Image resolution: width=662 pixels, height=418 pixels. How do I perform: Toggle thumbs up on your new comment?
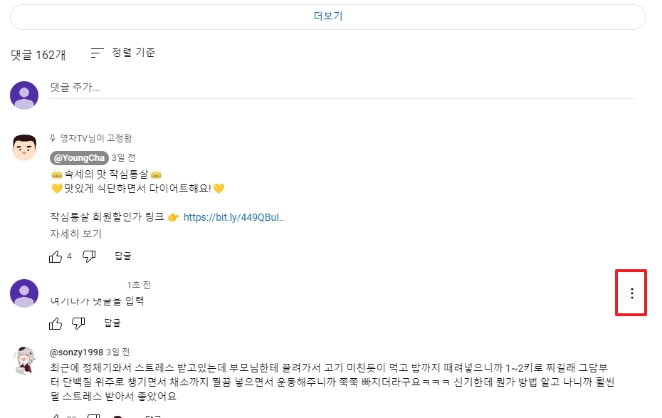pos(55,323)
